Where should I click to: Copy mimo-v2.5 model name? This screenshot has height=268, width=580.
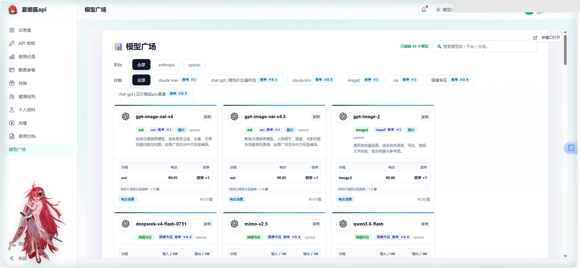(x=316, y=224)
